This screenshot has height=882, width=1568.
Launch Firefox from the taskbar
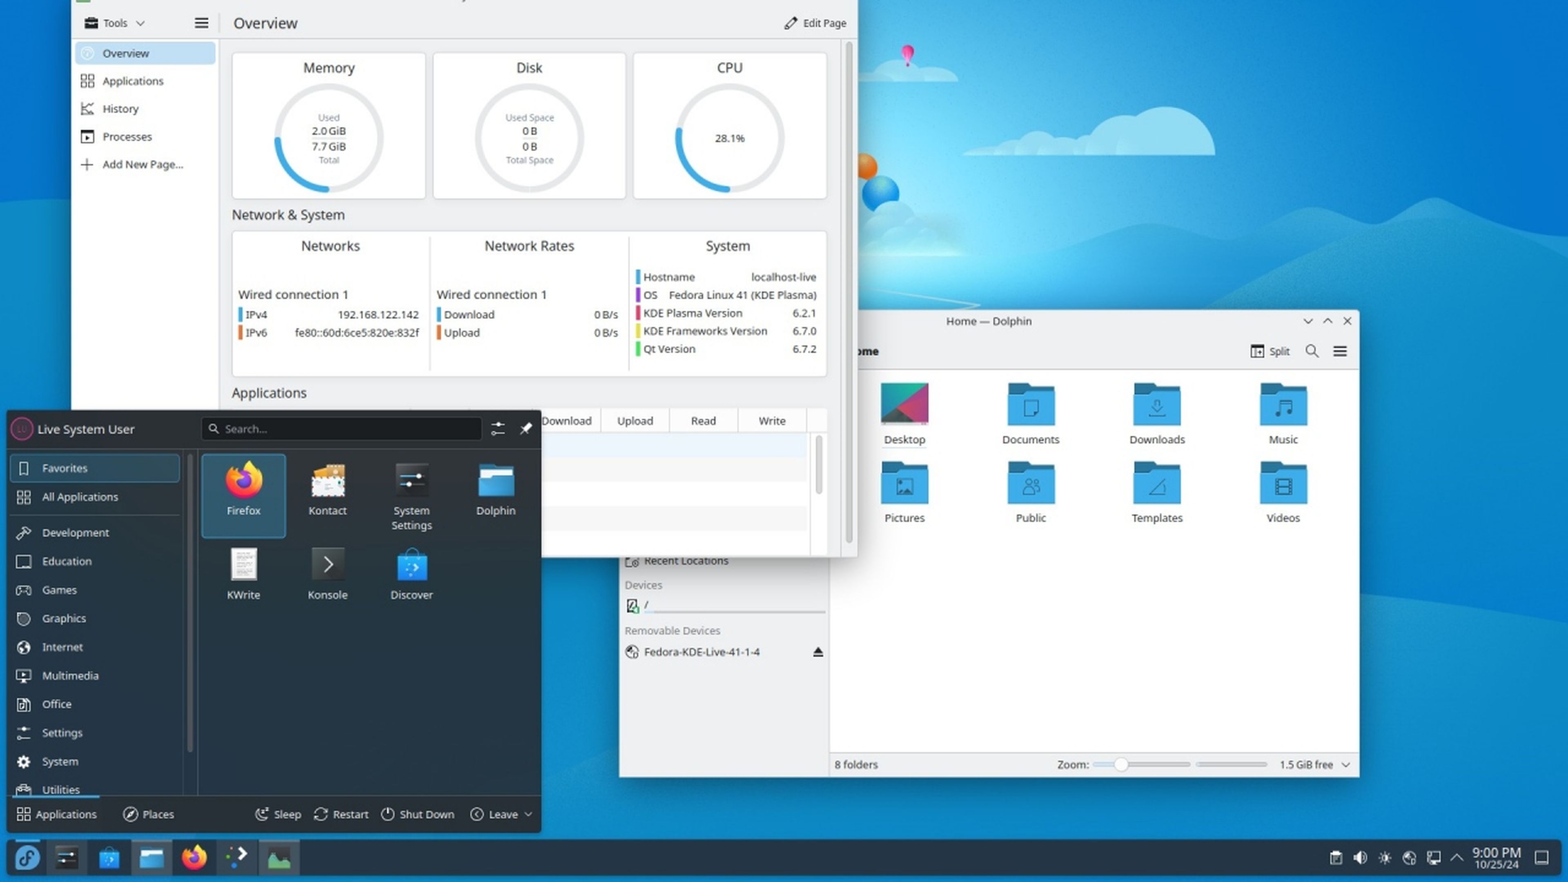194,857
